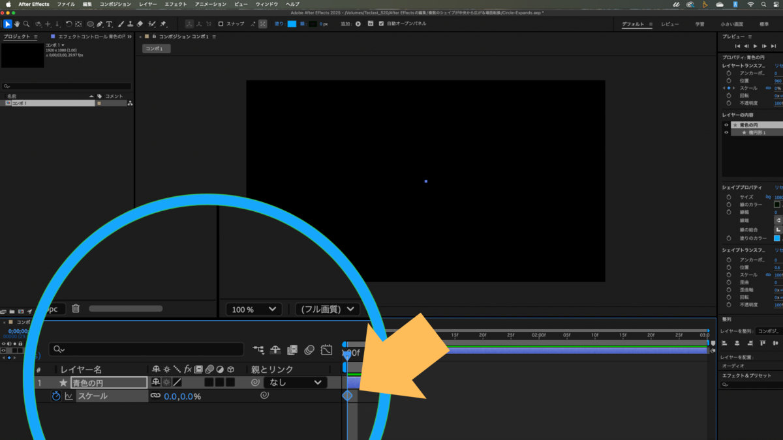Toggle the スナップ checkbox
This screenshot has height=440, width=783.
tap(221, 24)
